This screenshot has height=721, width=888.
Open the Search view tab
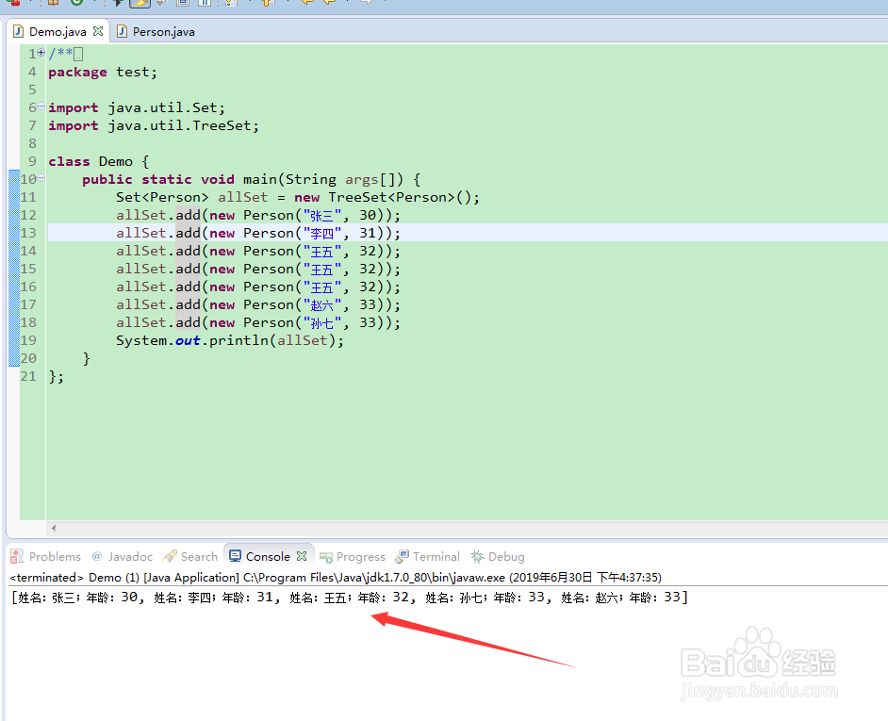click(x=190, y=557)
